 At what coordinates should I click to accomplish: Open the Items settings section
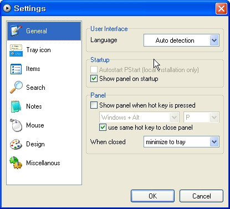pos(44,69)
